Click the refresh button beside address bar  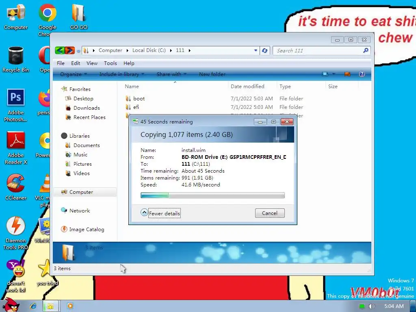pyautogui.click(x=264, y=50)
